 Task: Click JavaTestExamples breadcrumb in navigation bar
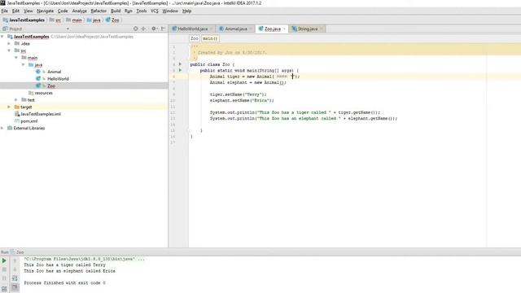tap(24, 20)
